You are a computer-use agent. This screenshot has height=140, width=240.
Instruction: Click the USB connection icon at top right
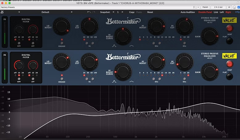click(238, 12)
